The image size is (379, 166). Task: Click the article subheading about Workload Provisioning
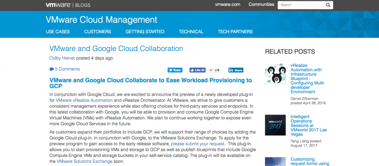pos(150,83)
